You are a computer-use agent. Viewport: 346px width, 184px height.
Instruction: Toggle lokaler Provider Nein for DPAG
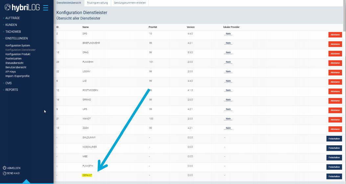coord(228,53)
